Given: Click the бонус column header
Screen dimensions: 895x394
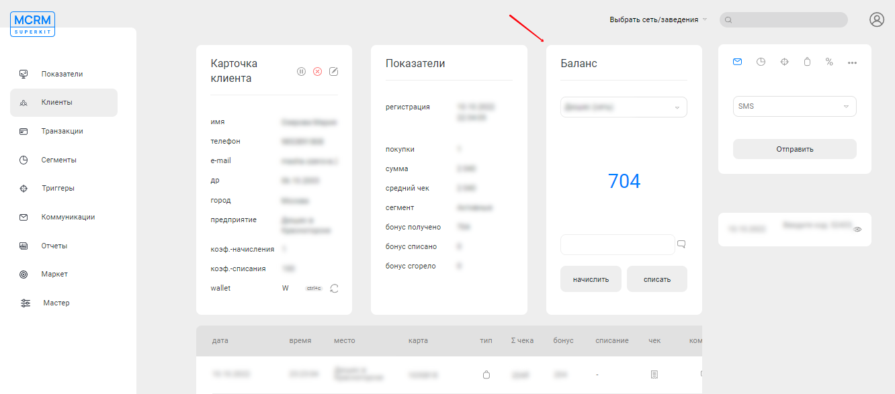Looking at the screenshot, I should (x=564, y=340).
